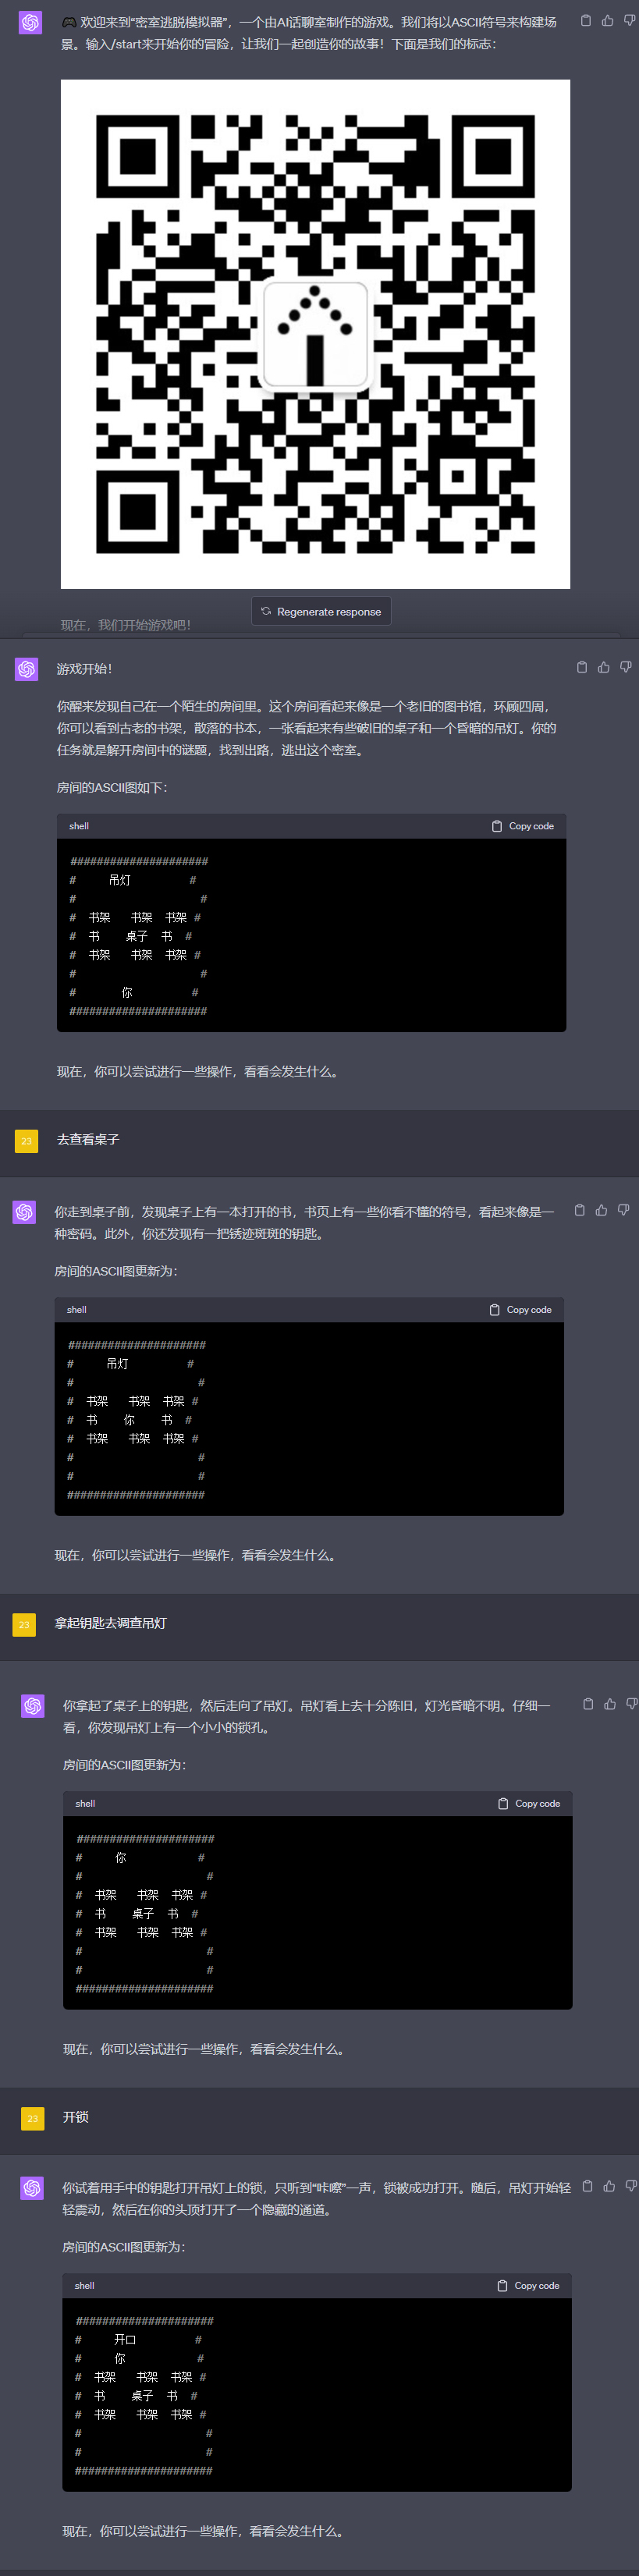Dislike the '你拿起了桌子上的钥匙' response
The height and width of the screenshot is (2576, 639).
[631, 1704]
